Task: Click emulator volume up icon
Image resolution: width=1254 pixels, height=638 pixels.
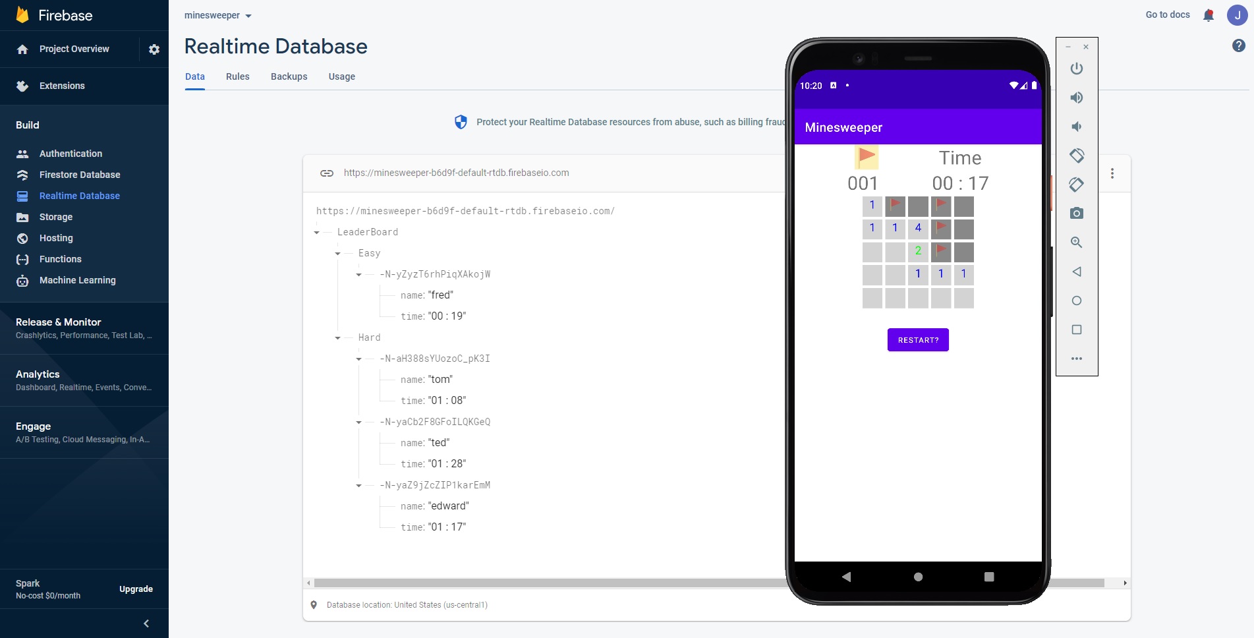Action: pyautogui.click(x=1077, y=98)
